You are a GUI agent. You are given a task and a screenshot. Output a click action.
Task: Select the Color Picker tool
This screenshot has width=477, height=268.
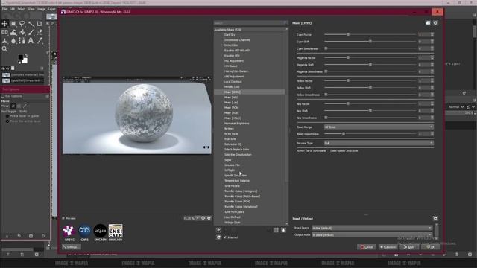[x=40, y=40]
